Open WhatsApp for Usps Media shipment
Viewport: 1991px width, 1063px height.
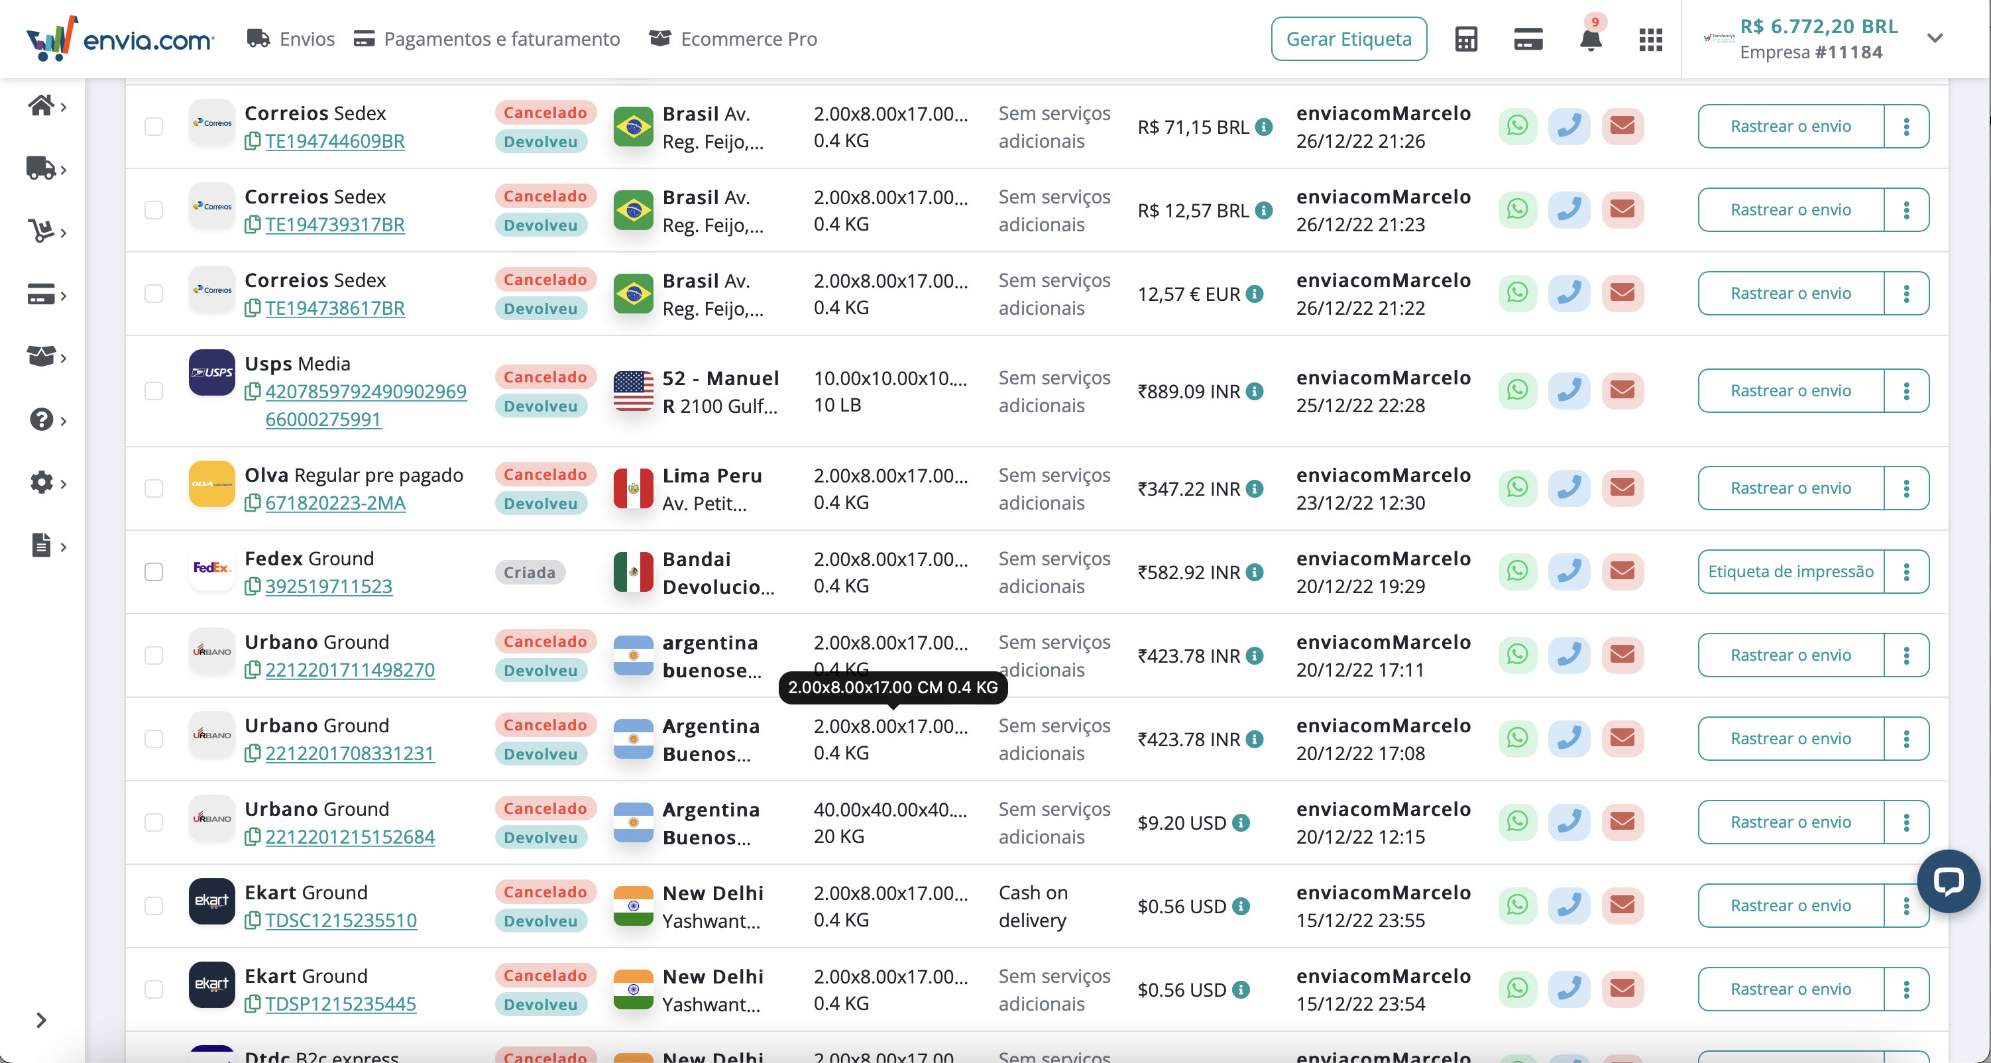pos(1517,390)
